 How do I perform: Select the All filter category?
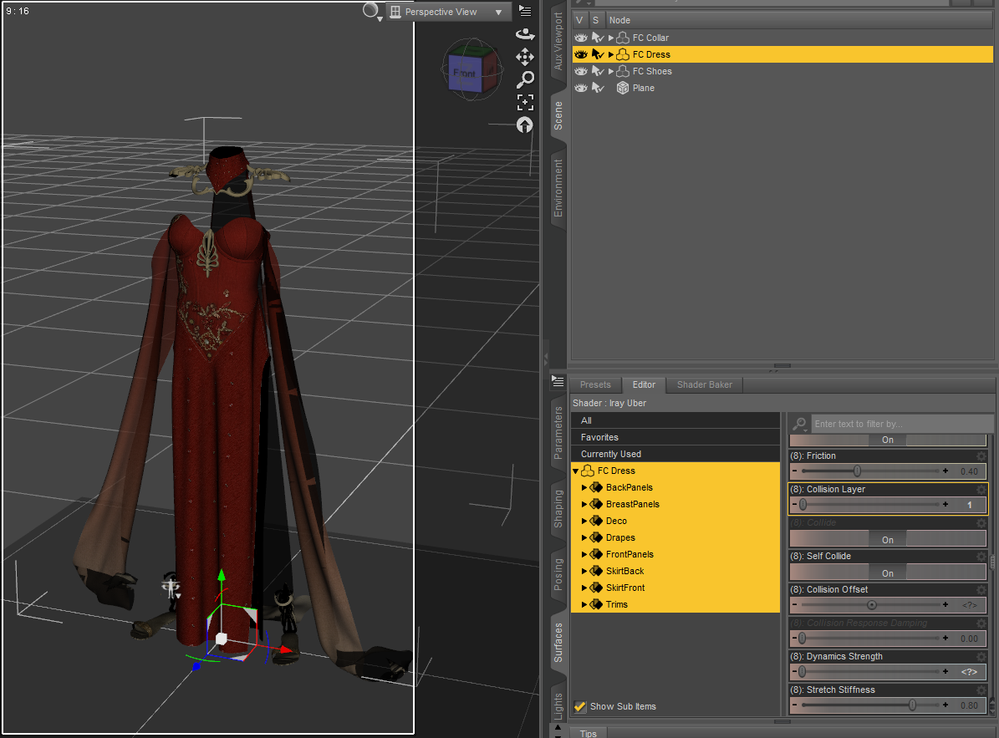pyautogui.click(x=675, y=420)
